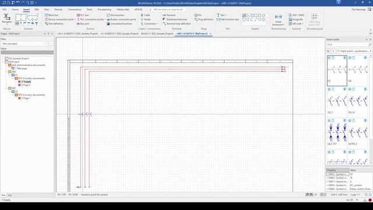Insert a Shield symbol

pyautogui.click(x=146, y=19)
